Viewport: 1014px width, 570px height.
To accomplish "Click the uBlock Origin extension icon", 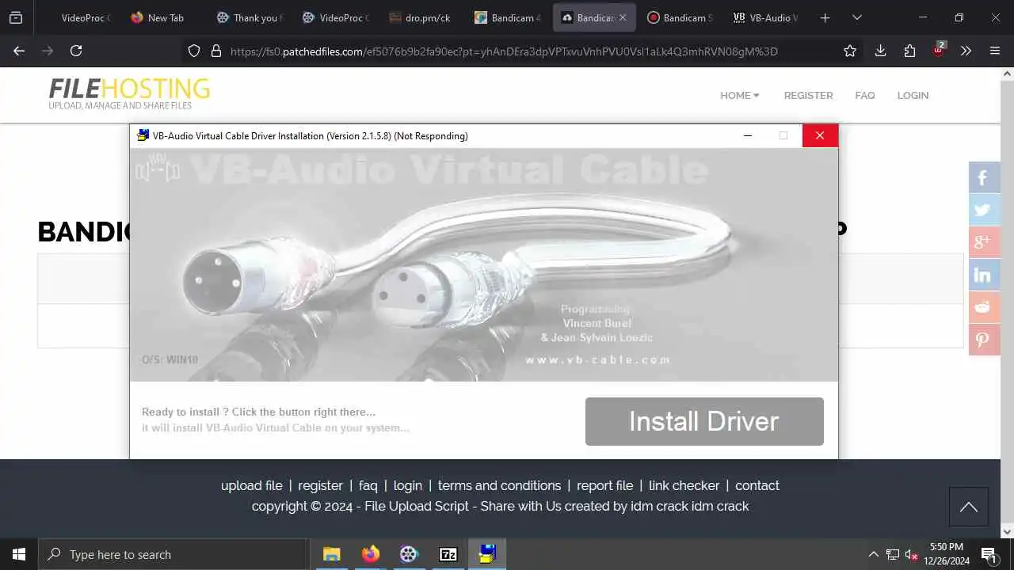I will click(x=939, y=50).
